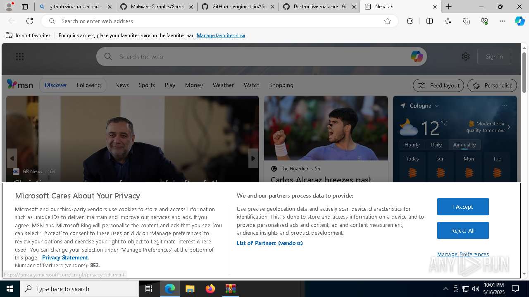The width and height of the screenshot is (529, 297).
Task: Select the Hourly weather tab
Action: coord(412,145)
